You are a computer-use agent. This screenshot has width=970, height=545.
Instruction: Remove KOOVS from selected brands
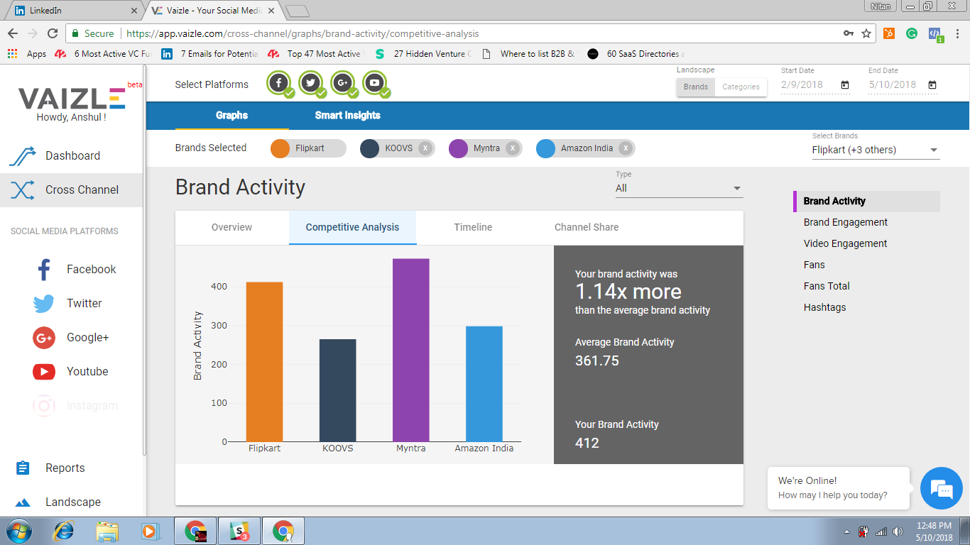pyautogui.click(x=425, y=148)
